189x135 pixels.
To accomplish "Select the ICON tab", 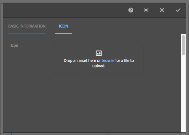I will click(64, 26).
